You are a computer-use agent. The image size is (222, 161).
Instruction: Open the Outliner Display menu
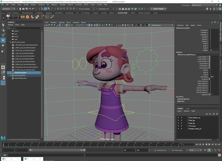click(10, 25)
